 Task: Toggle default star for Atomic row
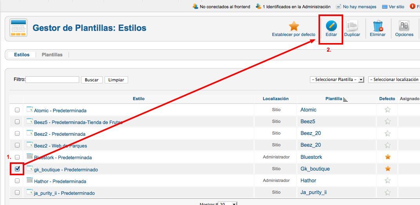[387, 110]
